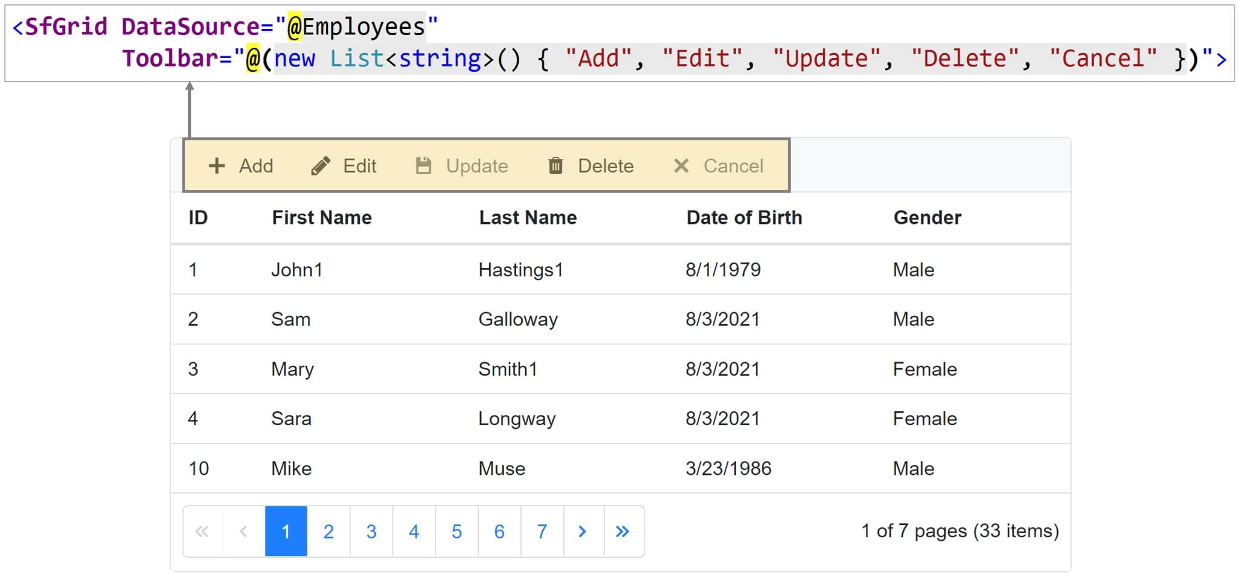The image size is (1238, 574).
Task: Click the Date of Birth column header
Action: pos(744,217)
